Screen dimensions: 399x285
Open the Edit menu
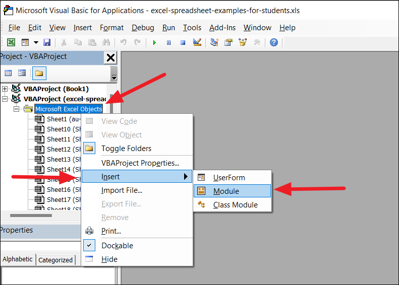[35, 27]
